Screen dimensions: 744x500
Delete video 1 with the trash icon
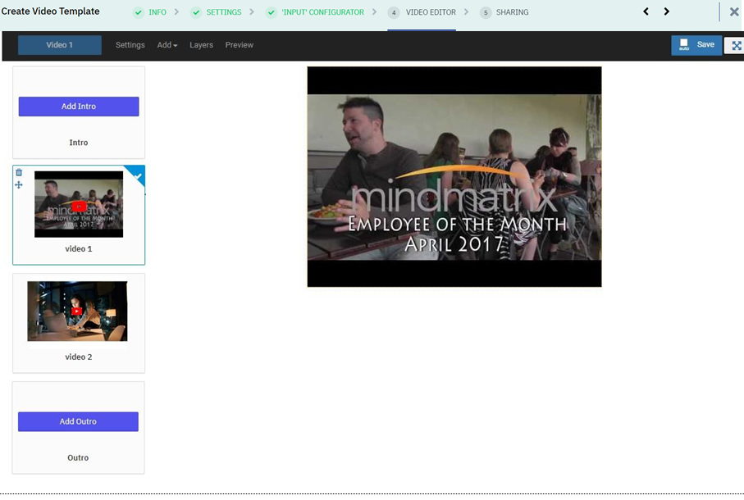(x=19, y=172)
